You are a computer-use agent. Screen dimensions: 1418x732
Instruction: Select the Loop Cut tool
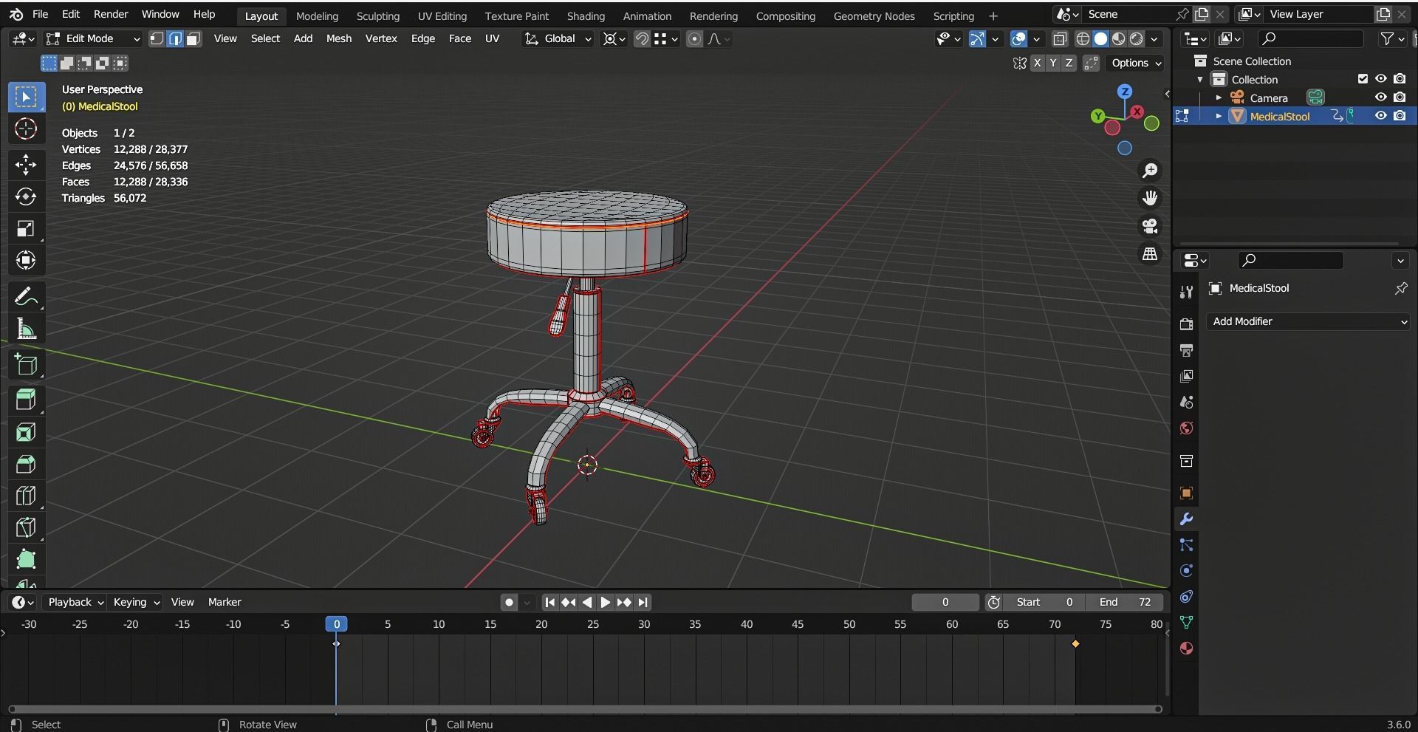26,496
